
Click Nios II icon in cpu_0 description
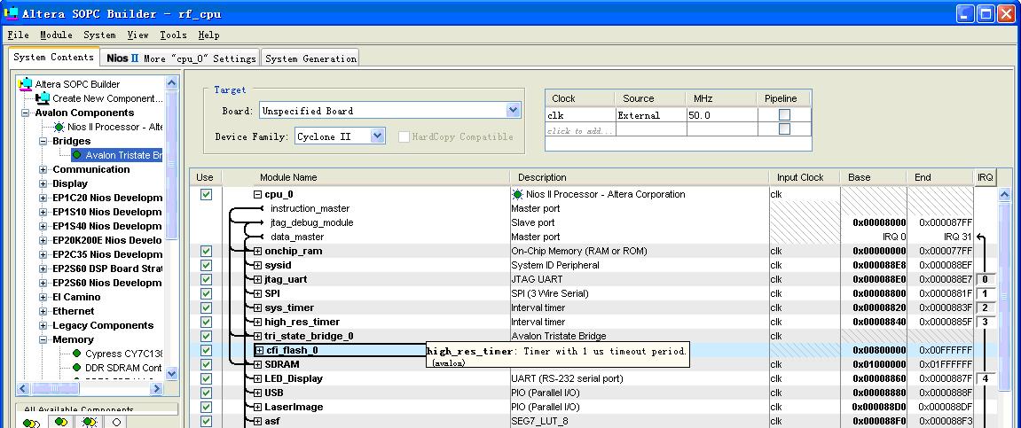(517, 194)
